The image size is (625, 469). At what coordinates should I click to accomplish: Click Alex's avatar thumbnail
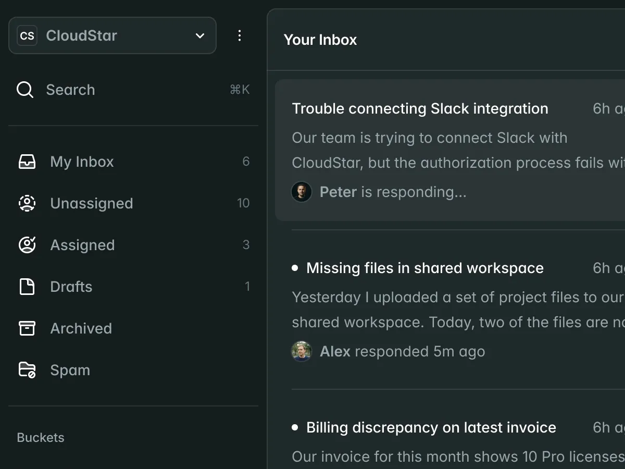click(302, 351)
